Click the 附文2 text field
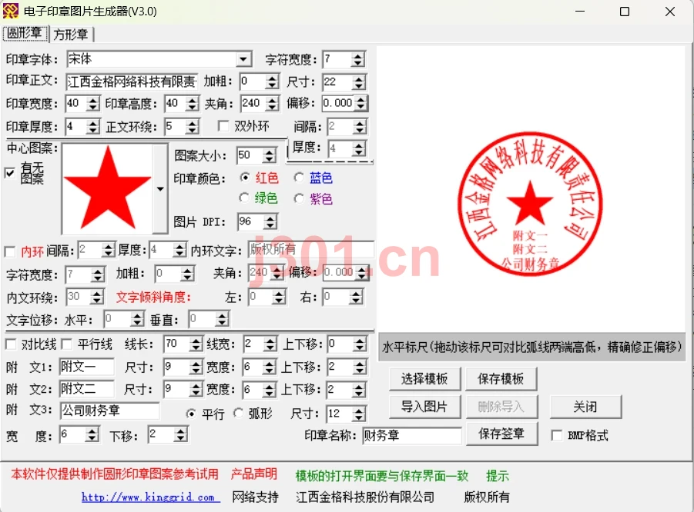Image resolution: width=694 pixels, height=512 pixels. point(87,389)
